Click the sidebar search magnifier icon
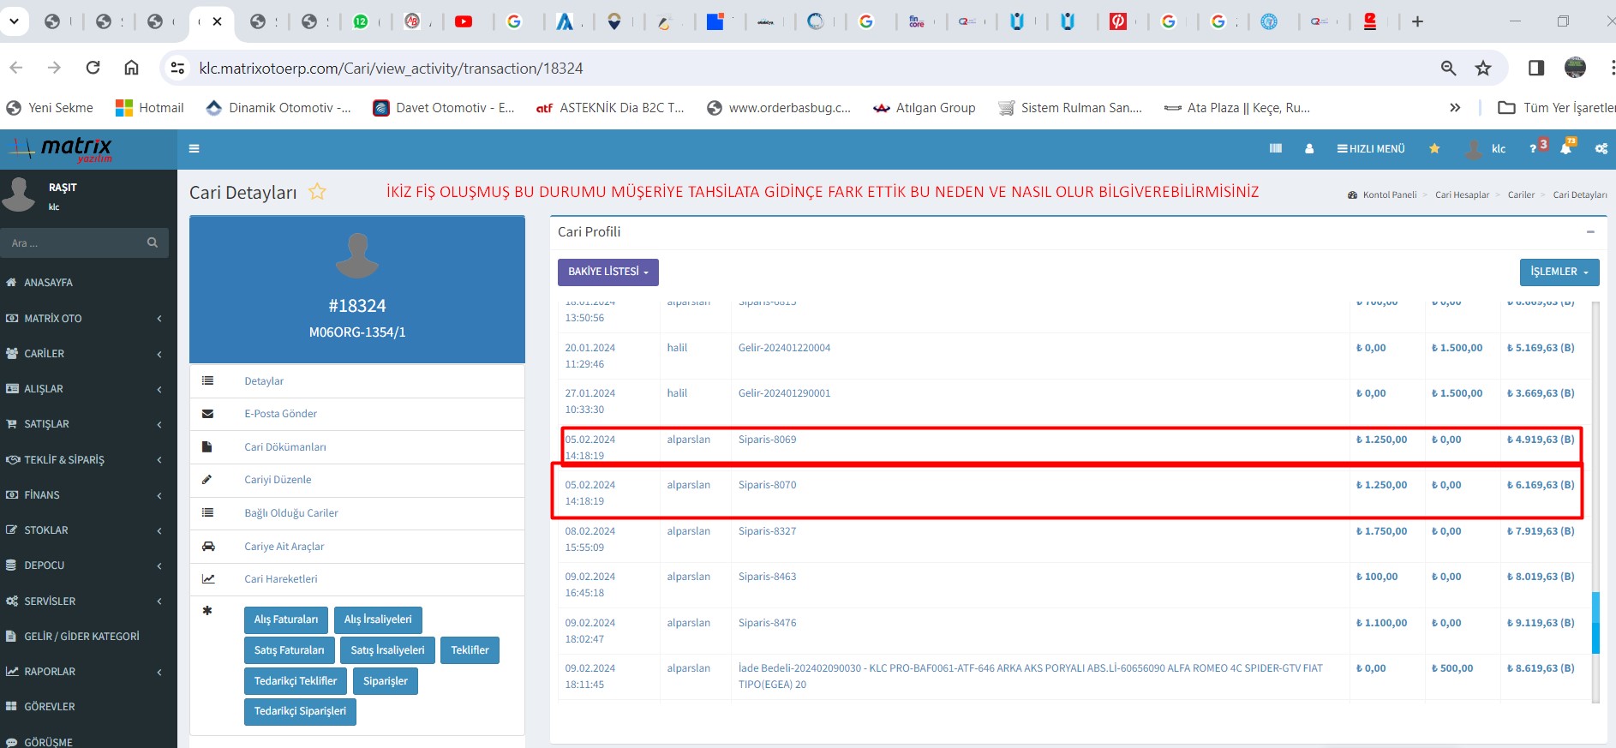 coord(153,243)
